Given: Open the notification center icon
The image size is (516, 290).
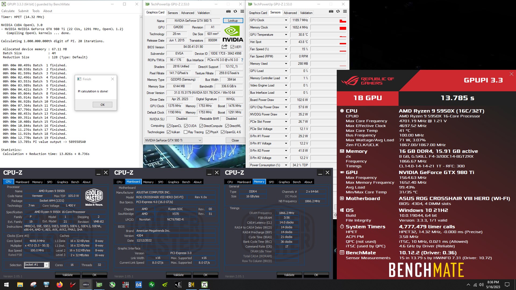Looking at the screenshot, I should point(507,285).
